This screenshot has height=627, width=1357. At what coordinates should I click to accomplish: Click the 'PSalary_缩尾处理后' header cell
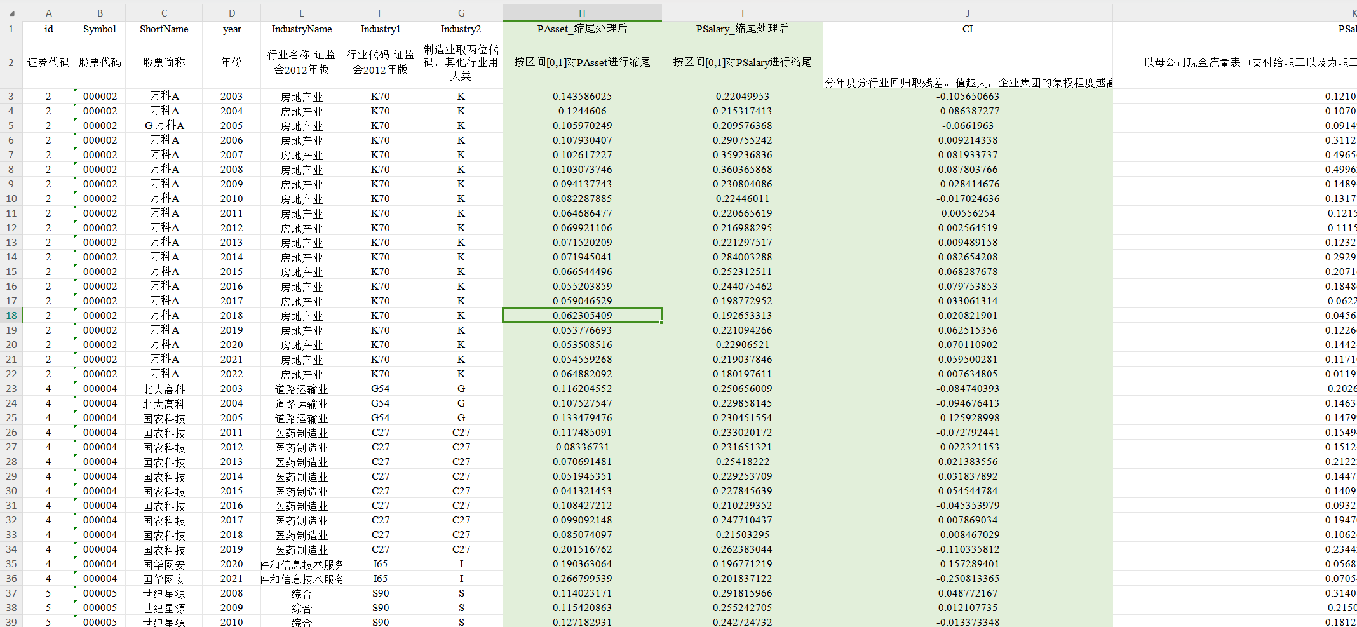(743, 29)
